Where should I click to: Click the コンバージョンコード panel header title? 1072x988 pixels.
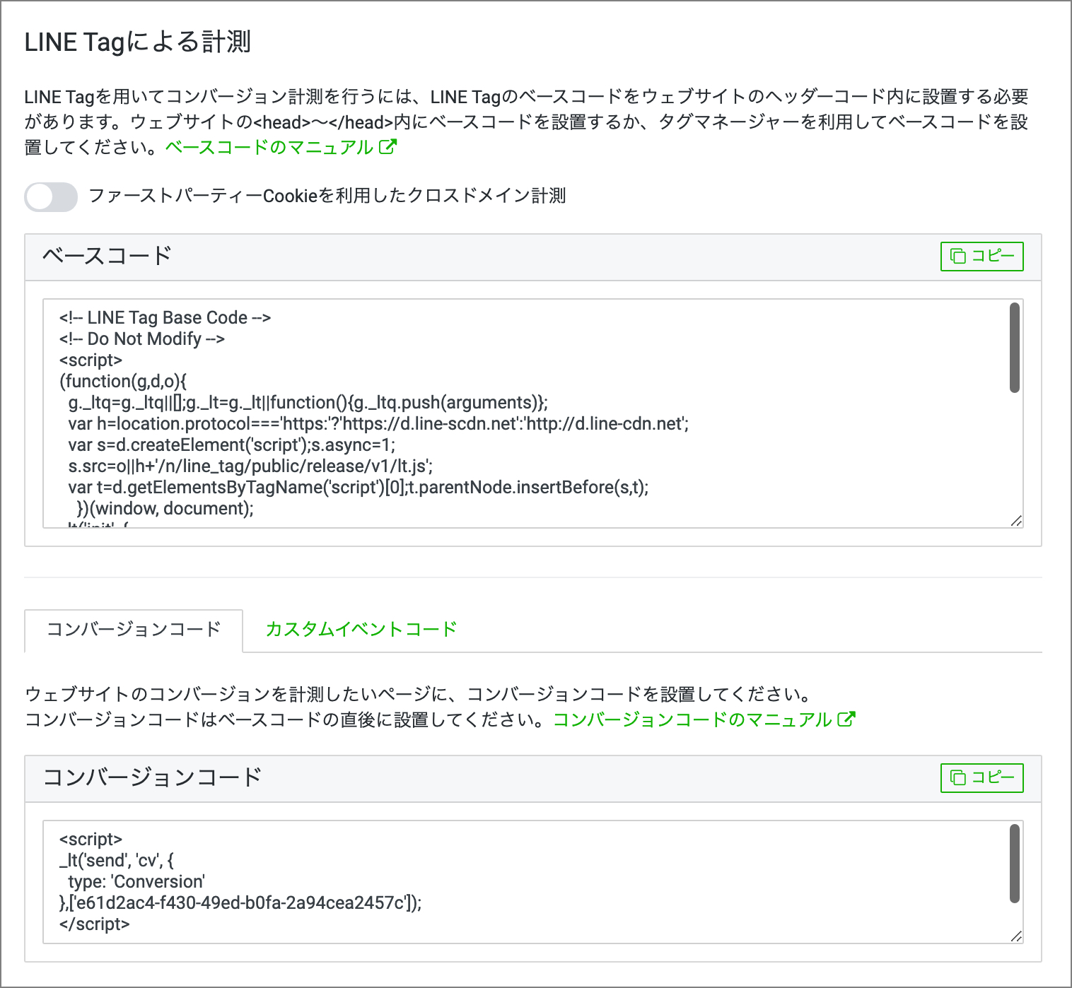tap(152, 777)
